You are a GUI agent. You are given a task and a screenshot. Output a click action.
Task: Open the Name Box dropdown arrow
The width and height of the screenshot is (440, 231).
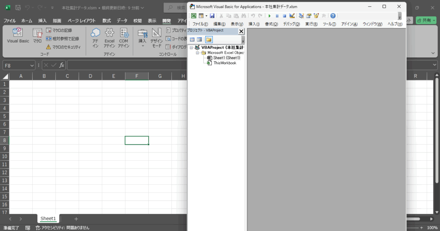click(x=32, y=65)
